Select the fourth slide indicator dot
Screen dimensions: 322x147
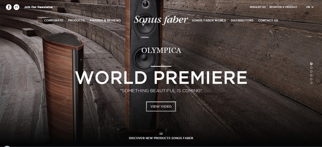click(x=311, y=75)
